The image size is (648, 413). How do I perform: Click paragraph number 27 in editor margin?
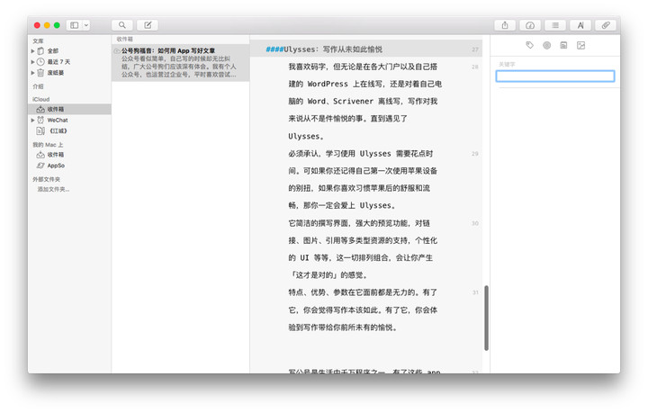[x=475, y=49]
